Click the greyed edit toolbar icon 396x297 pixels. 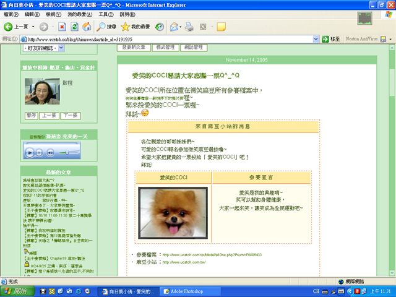click(x=203, y=27)
